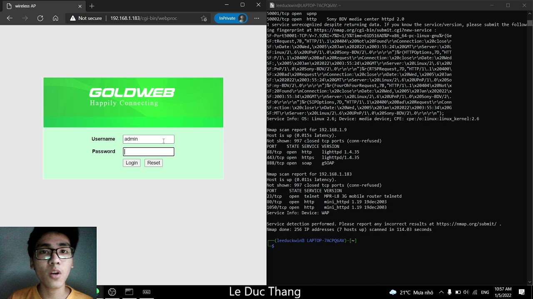Click the GOLDWEB logo banner

(133, 102)
